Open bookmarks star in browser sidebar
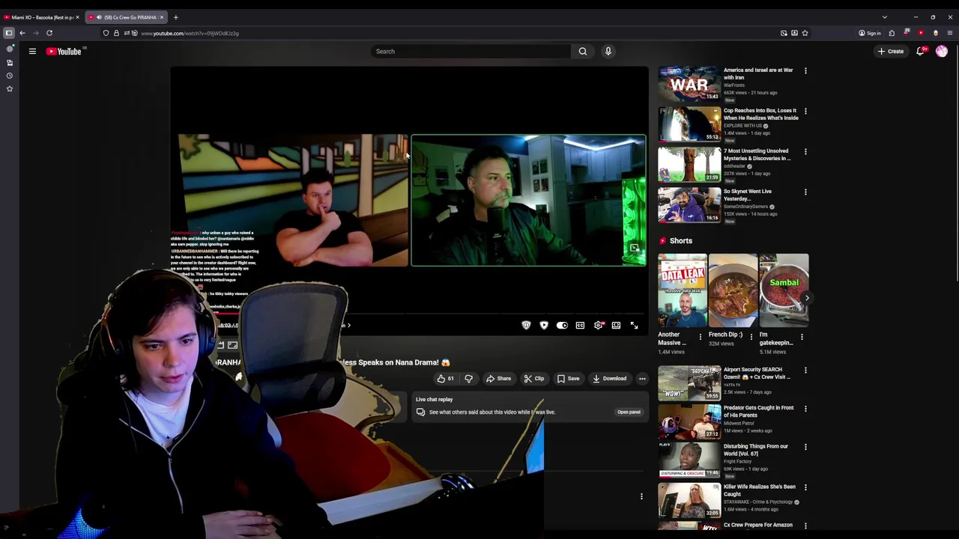This screenshot has height=539, width=959. [10, 88]
